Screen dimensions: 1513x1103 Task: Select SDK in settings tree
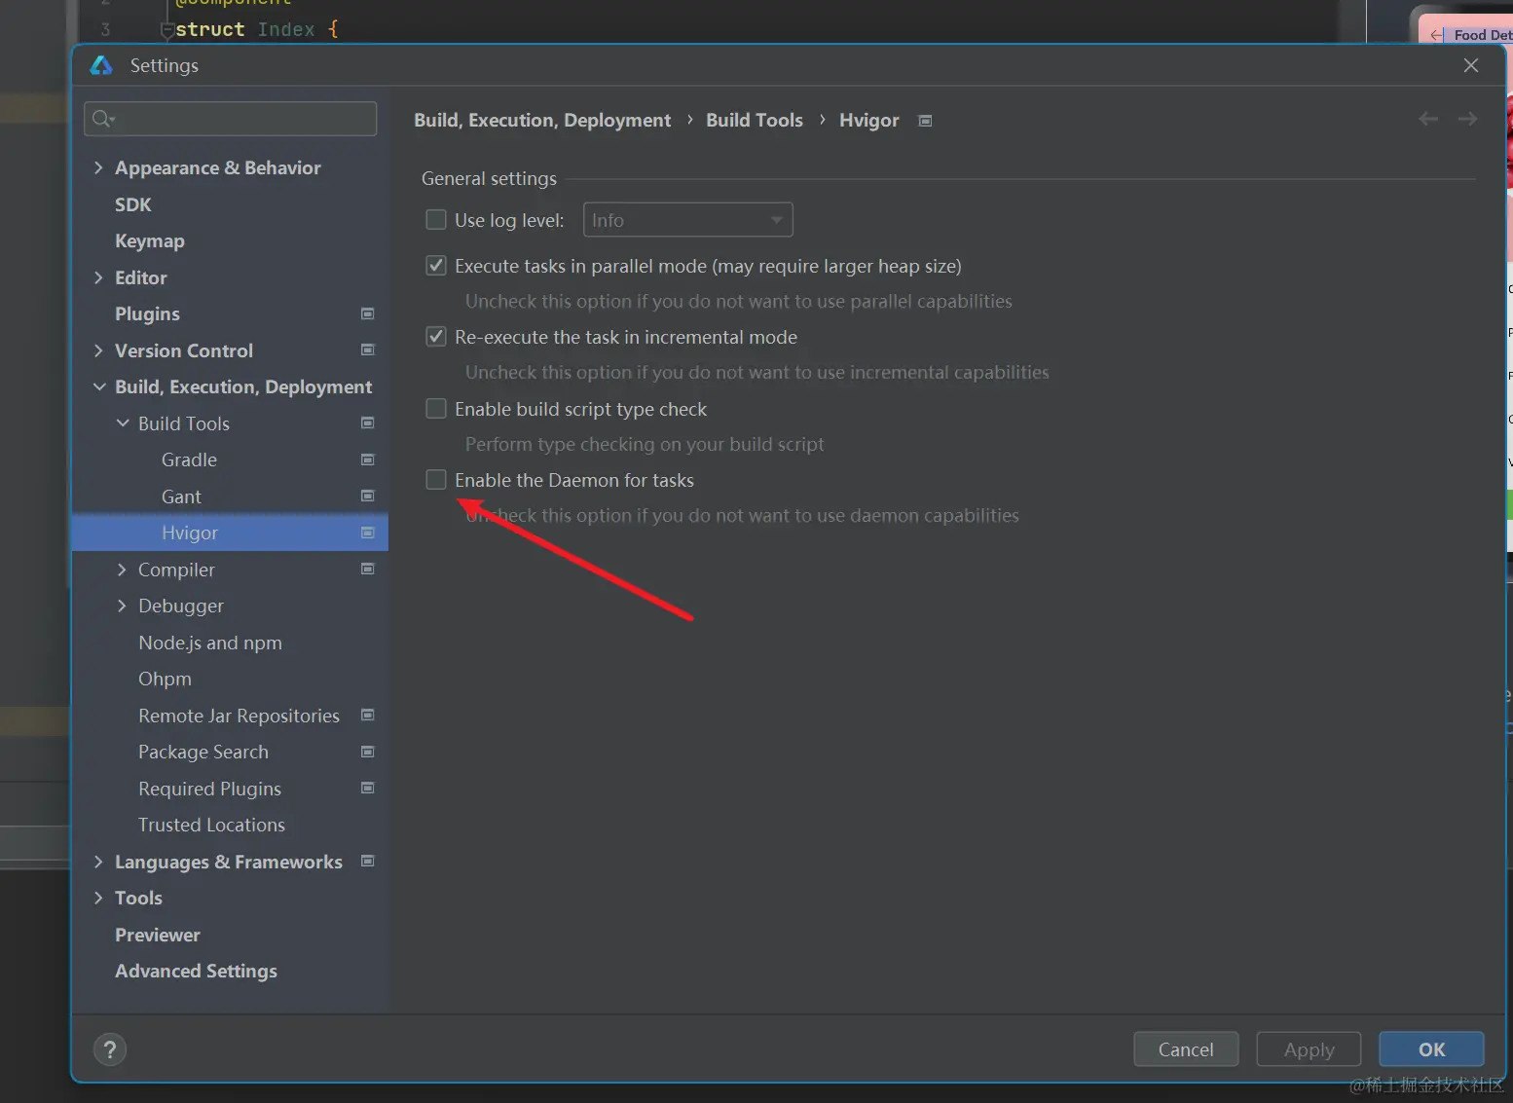click(x=133, y=204)
